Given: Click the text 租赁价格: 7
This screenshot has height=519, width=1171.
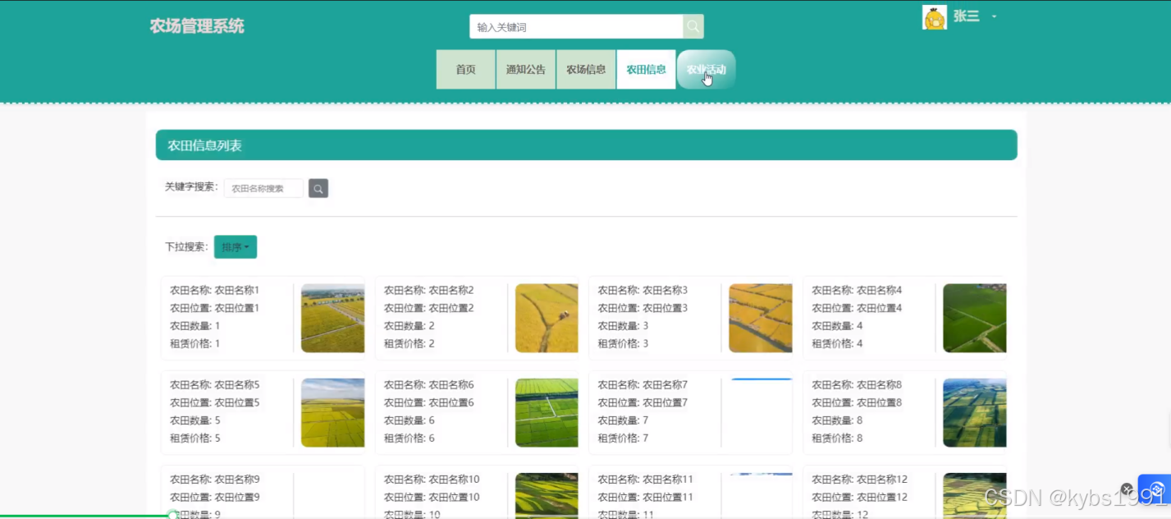Looking at the screenshot, I should point(623,439).
